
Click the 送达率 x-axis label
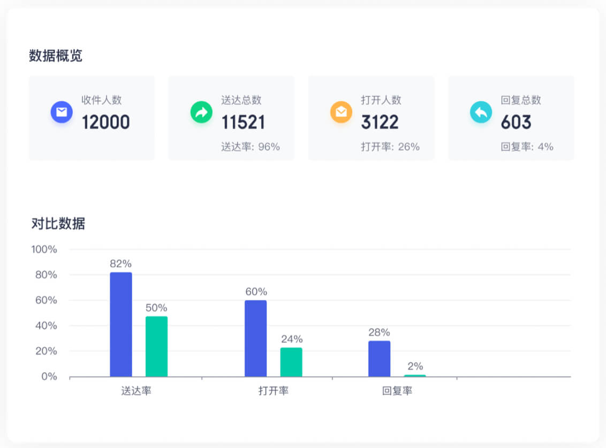coord(137,391)
